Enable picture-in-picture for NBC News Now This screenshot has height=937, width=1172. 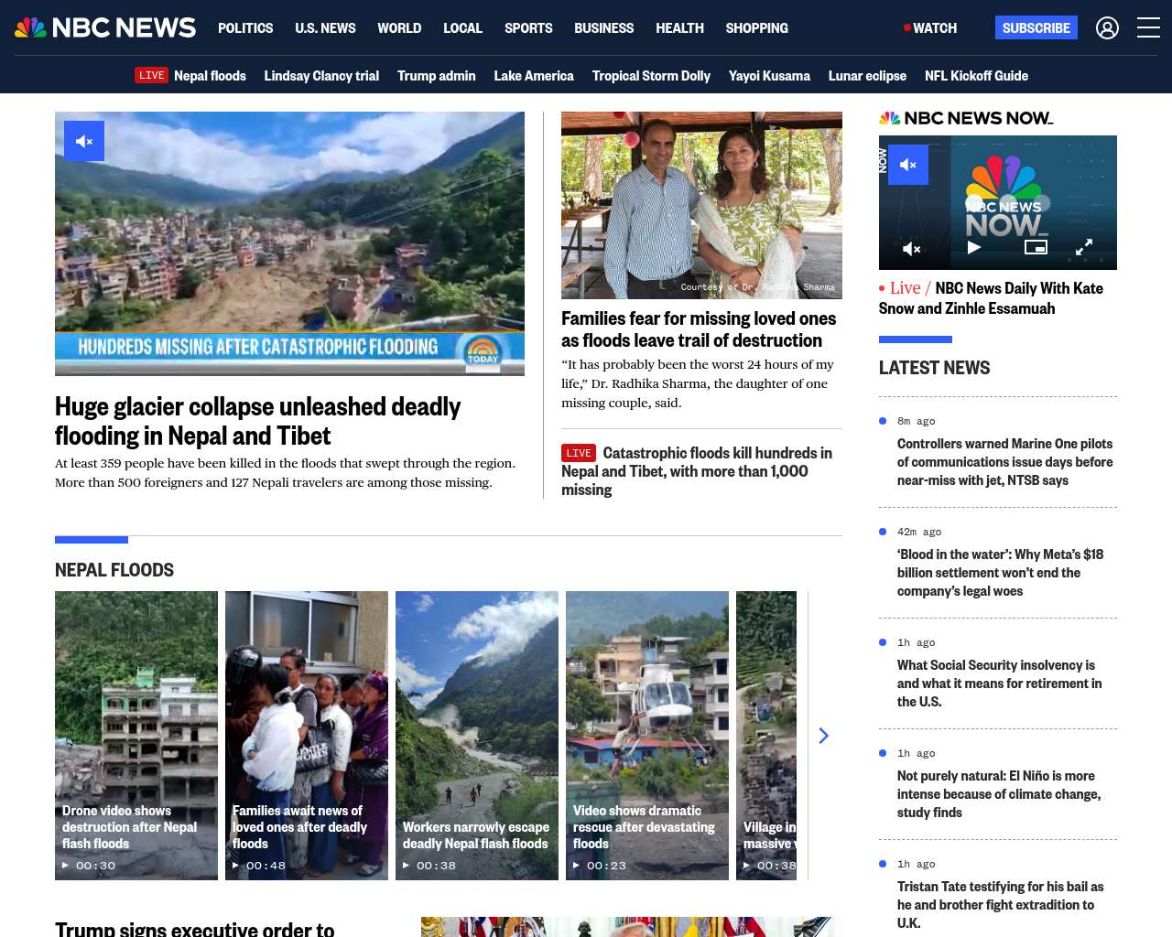click(x=1036, y=247)
